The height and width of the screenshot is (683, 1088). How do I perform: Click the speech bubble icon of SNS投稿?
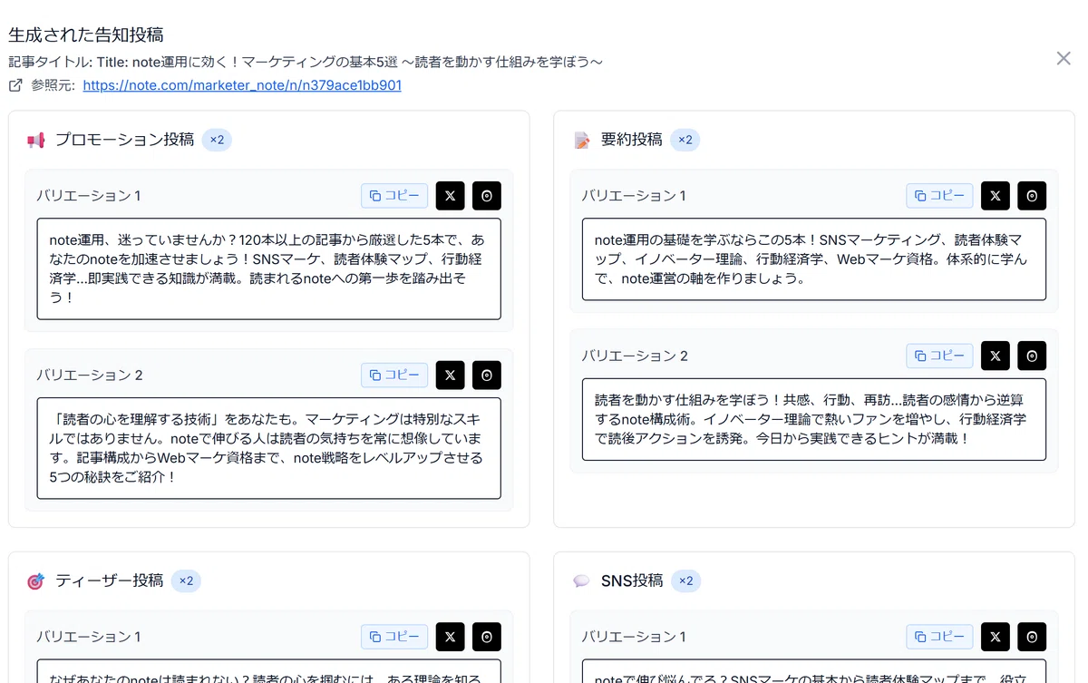pos(581,581)
